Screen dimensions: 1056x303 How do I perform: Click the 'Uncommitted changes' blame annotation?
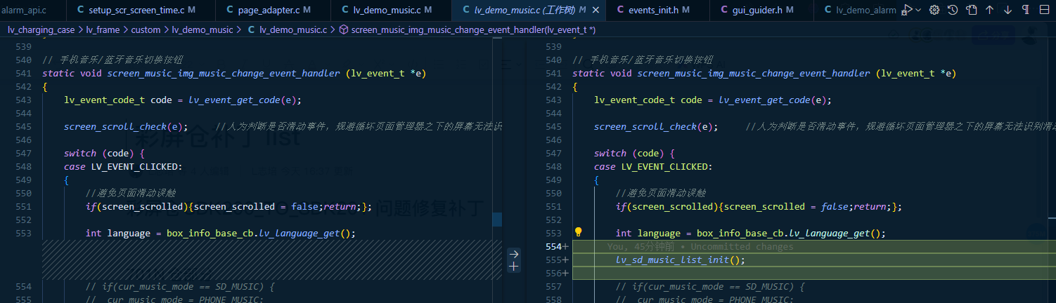[x=742, y=247]
